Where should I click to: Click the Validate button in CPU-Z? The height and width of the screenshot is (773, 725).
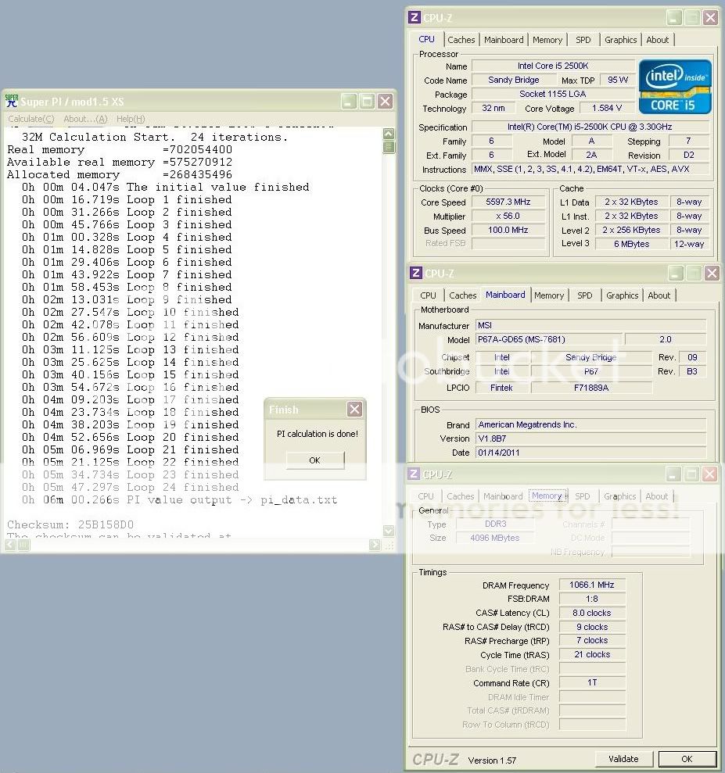[623, 759]
